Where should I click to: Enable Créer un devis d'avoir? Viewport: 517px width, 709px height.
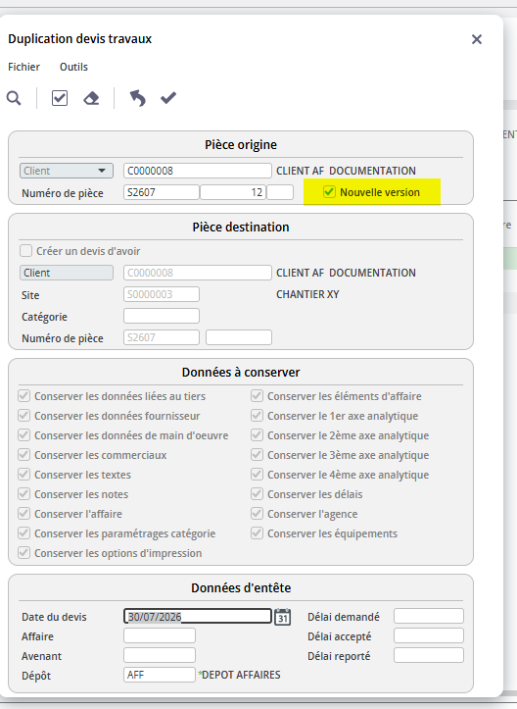pos(25,250)
